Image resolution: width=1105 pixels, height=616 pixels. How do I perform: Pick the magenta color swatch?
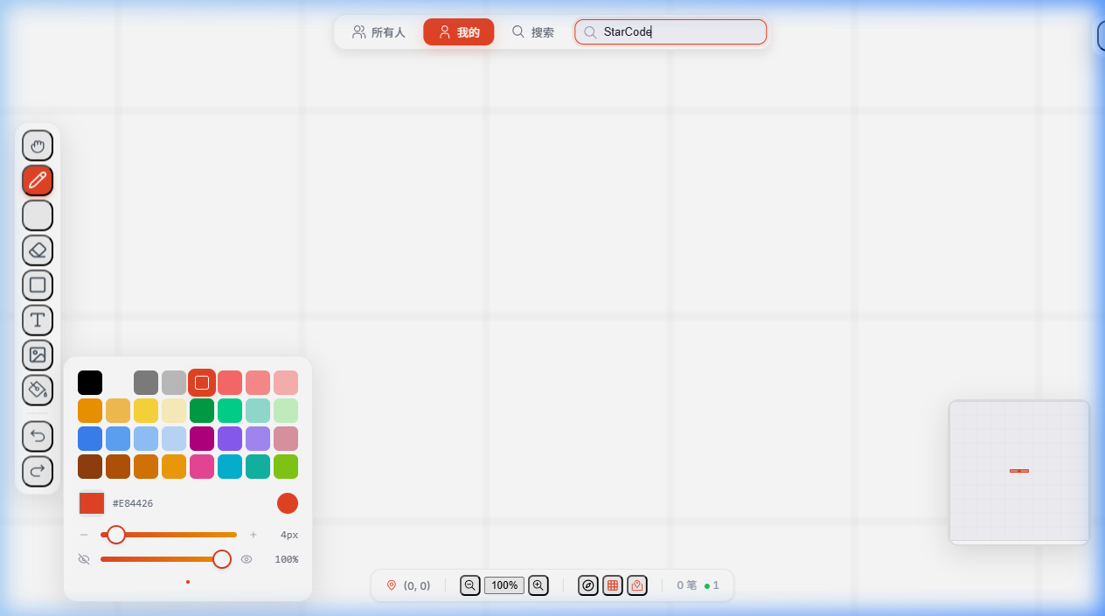click(202, 439)
